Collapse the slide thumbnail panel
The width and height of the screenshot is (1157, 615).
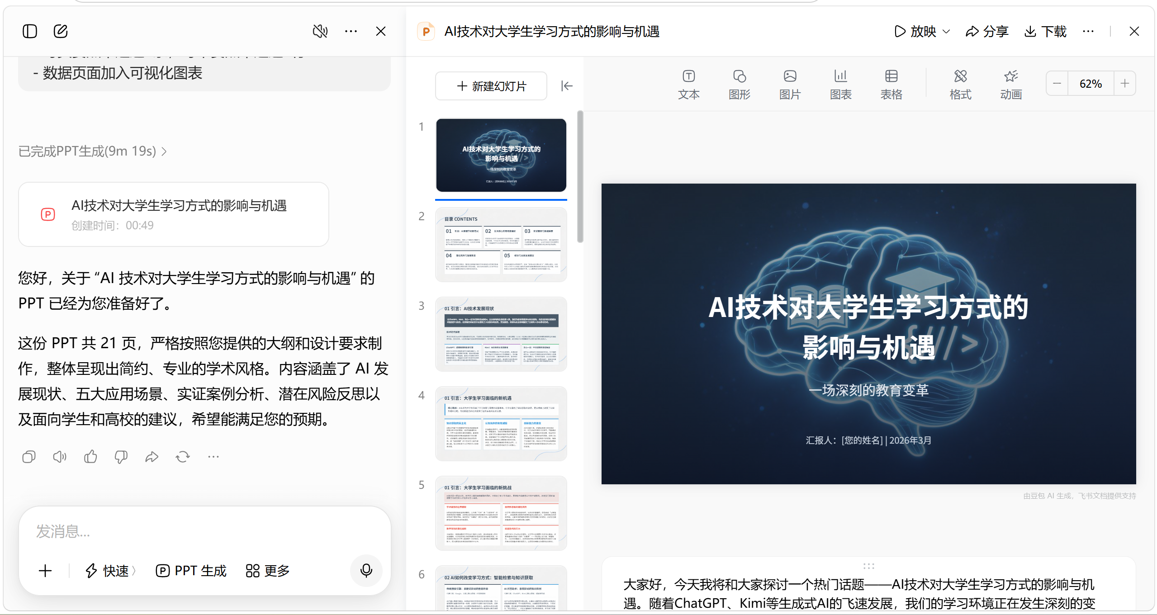click(567, 86)
